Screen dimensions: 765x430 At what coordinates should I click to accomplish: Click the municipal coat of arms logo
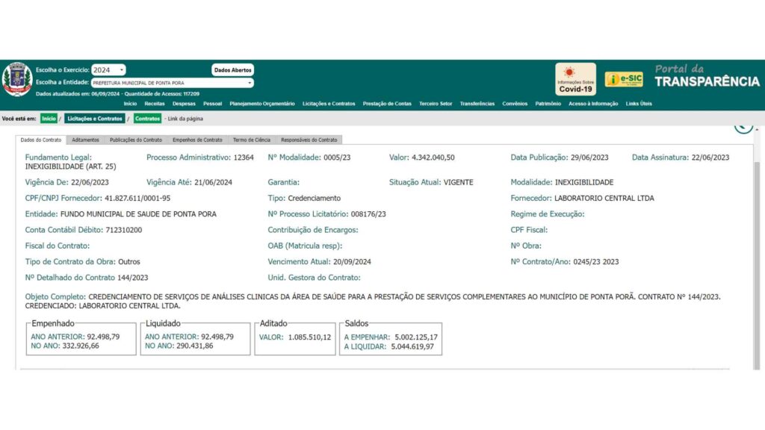point(17,79)
